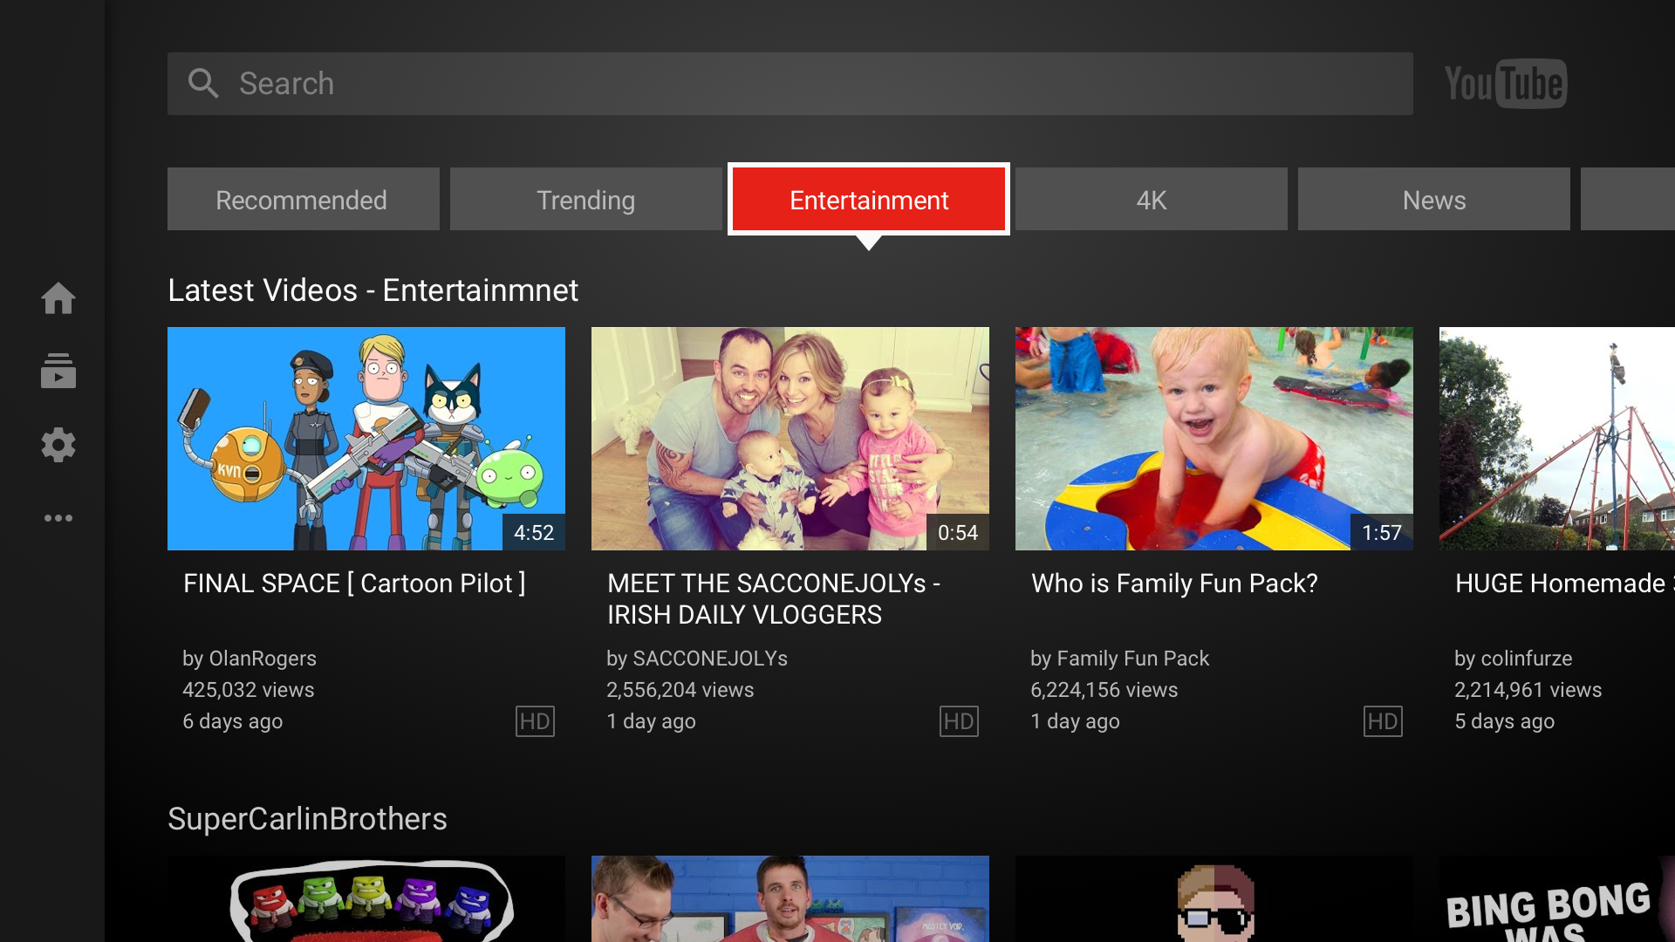Click the YouTube settings gear icon
The height and width of the screenshot is (942, 1675).
(x=58, y=445)
